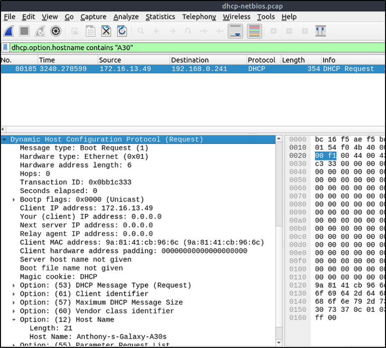Image resolution: width=386 pixels, height=348 pixels.
Task: Collapse the Dynamic Host Configuration Protocol tree
Action: [x=5, y=140]
